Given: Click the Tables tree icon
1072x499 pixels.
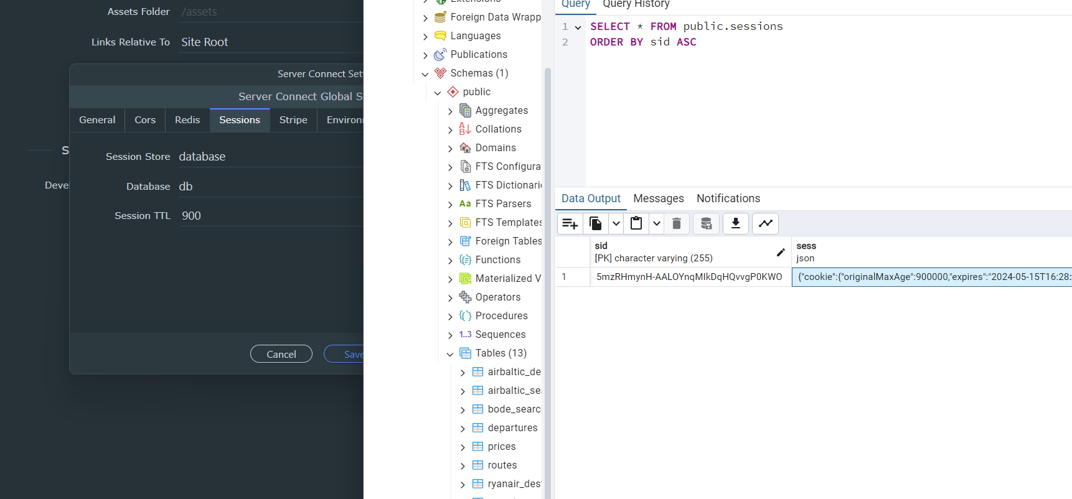Looking at the screenshot, I should tap(465, 353).
